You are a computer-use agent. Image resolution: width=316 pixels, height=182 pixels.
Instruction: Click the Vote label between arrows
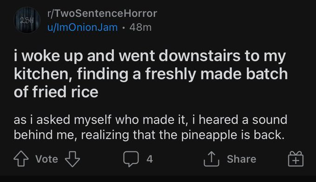coord(47,159)
